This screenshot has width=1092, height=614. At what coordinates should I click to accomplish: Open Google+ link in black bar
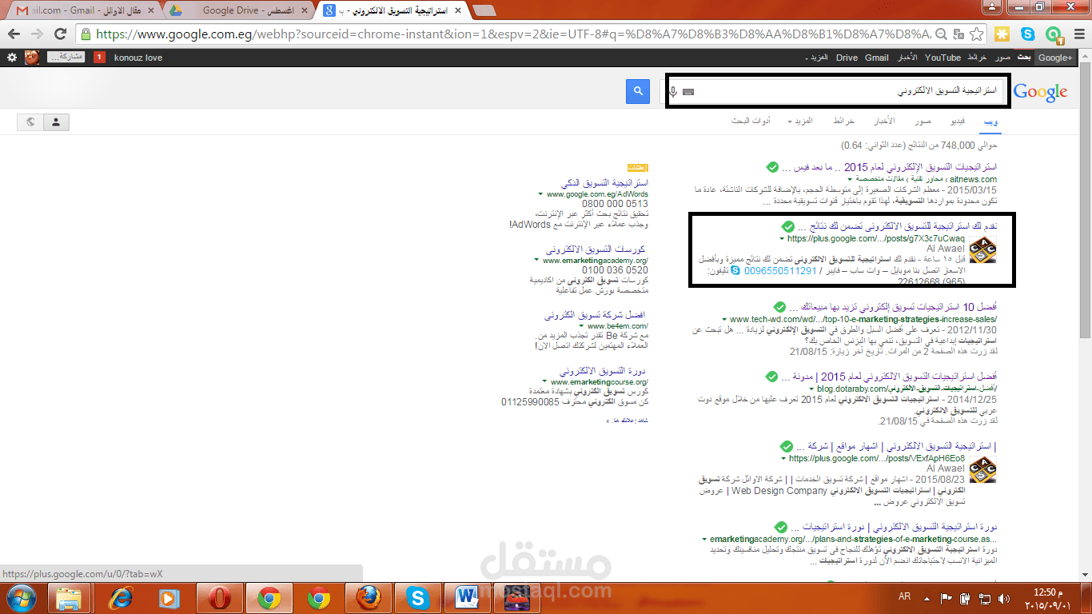[1055, 58]
